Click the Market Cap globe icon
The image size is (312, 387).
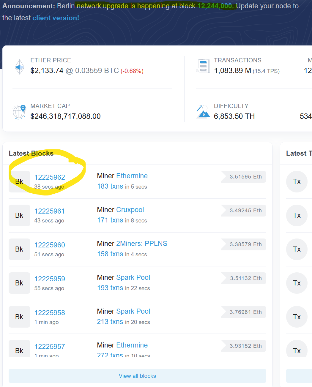[19, 112]
